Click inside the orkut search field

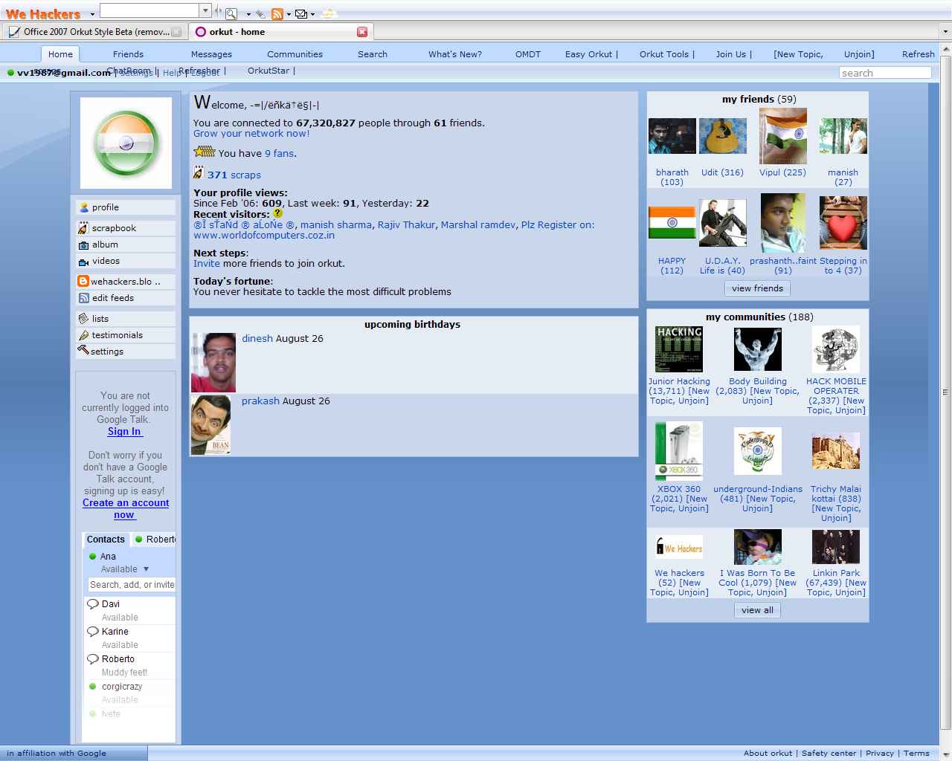pyautogui.click(x=884, y=72)
